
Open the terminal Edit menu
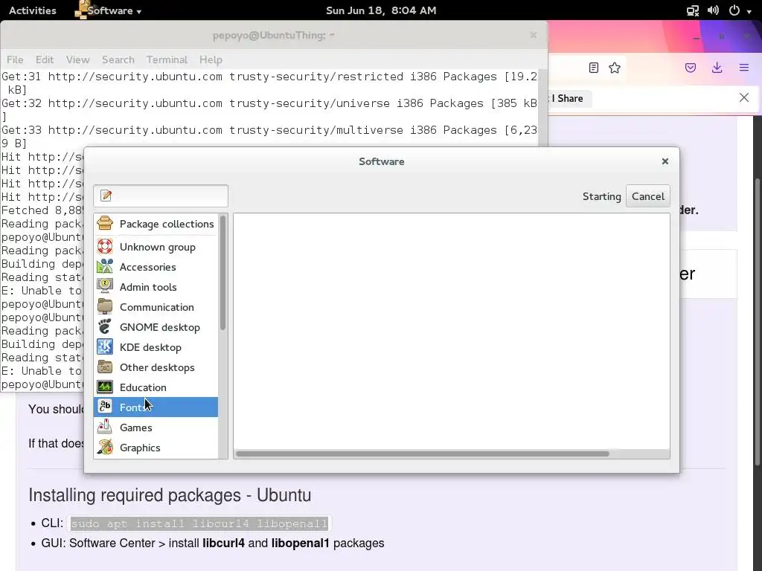[44, 59]
